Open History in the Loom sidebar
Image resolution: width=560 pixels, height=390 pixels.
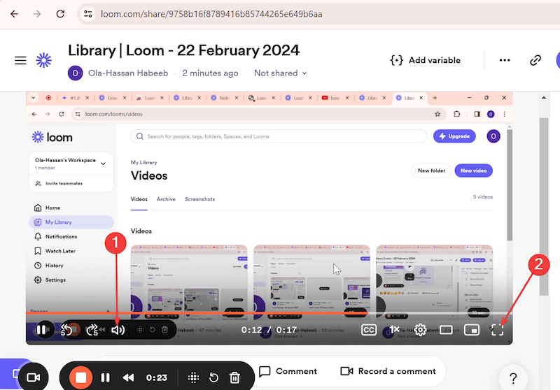(x=55, y=266)
